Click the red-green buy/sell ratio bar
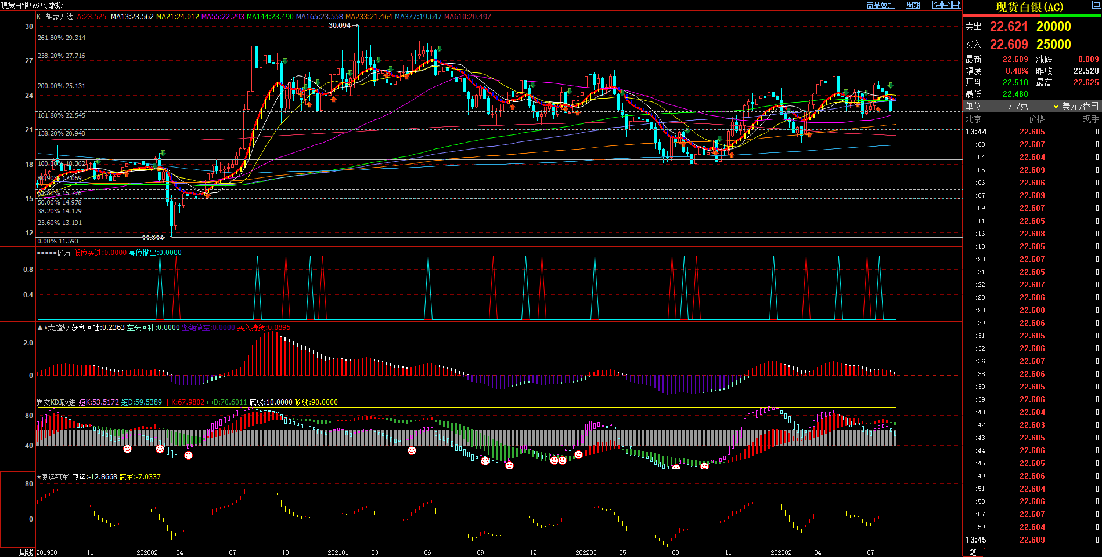1102x557 pixels. click(x=1032, y=16)
